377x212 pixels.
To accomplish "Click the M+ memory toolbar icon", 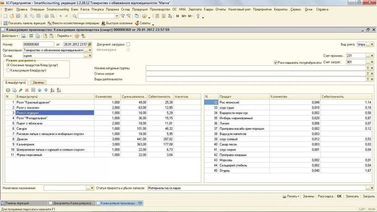I will (184, 16).
